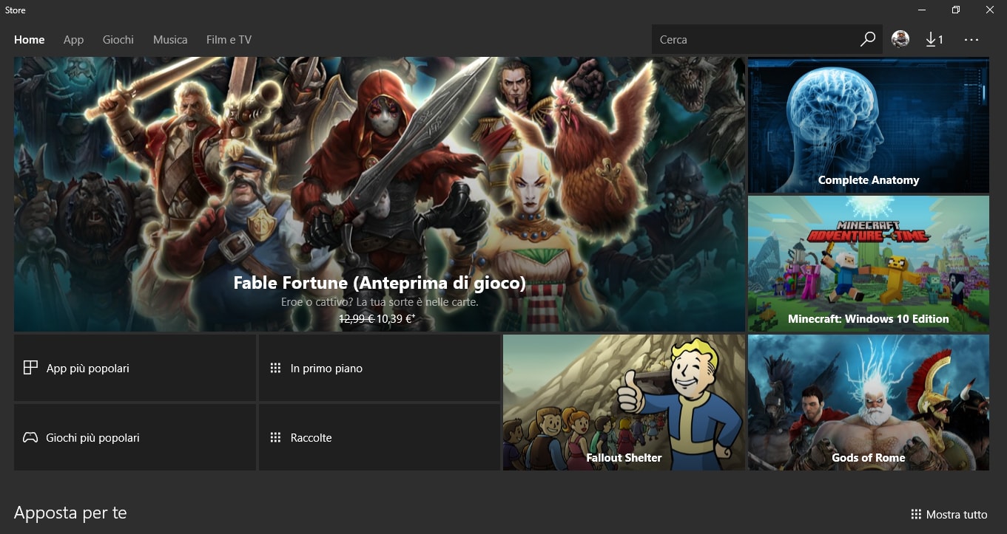Viewport: 1007px width, 534px height.
Task: Click the Fable Fortune (Anteprima di gioco) title
Action: (x=380, y=283)
